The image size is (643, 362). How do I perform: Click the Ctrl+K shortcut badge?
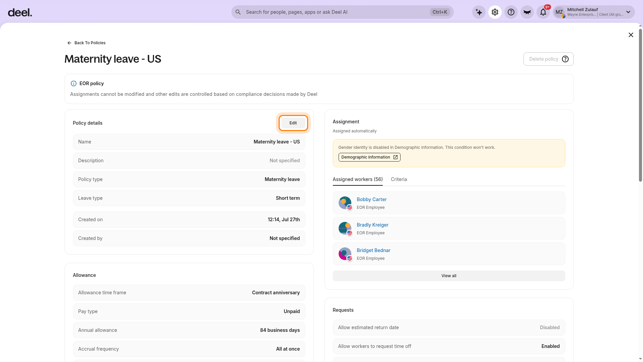tap(440, 12)
